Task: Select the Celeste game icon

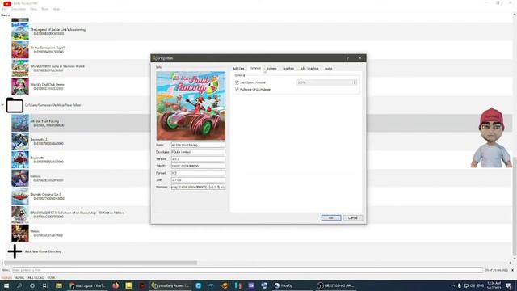Action: (20, 178)
